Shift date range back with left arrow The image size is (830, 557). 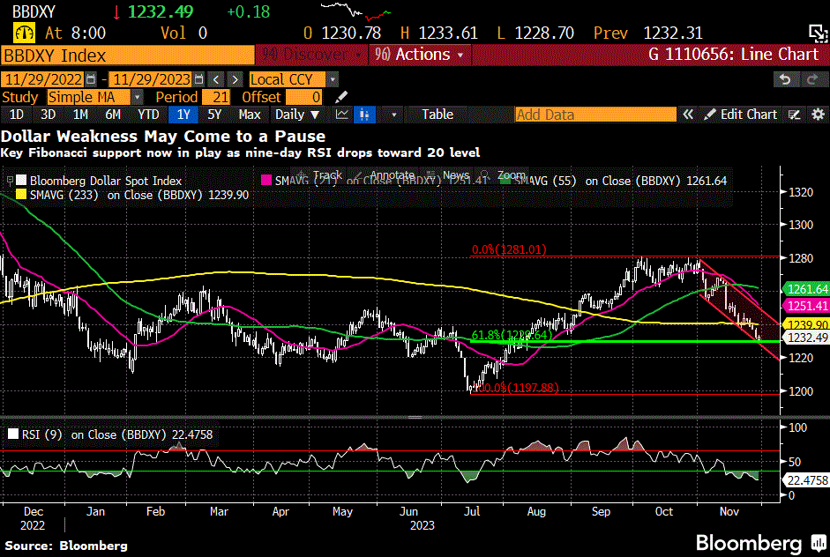click(x=216, y=79)
